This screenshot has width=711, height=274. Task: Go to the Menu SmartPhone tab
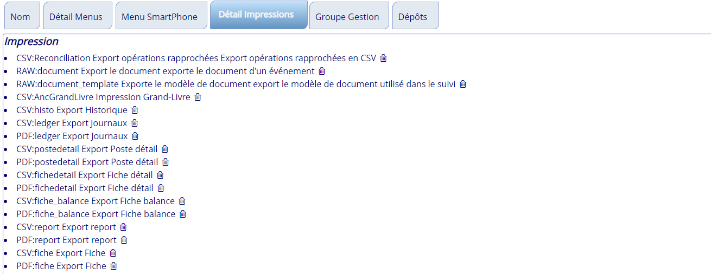[x=160, y=17]
